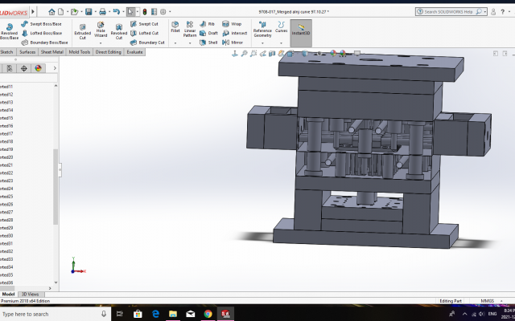Open the Undo dropdown arrow
This screenshot has height=321, width=515.
pyautogui.click(x=123, y=12)
